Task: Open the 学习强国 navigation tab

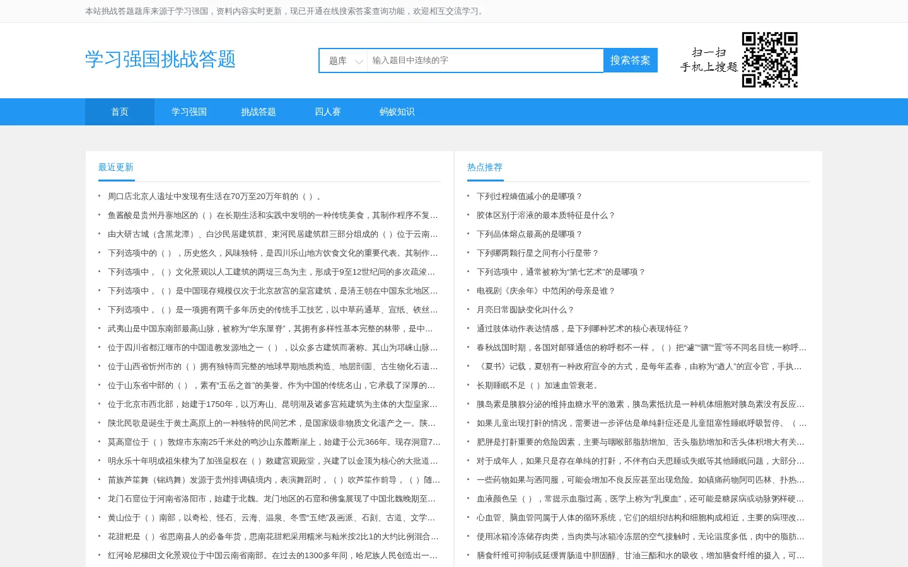Action: point(189,112)
